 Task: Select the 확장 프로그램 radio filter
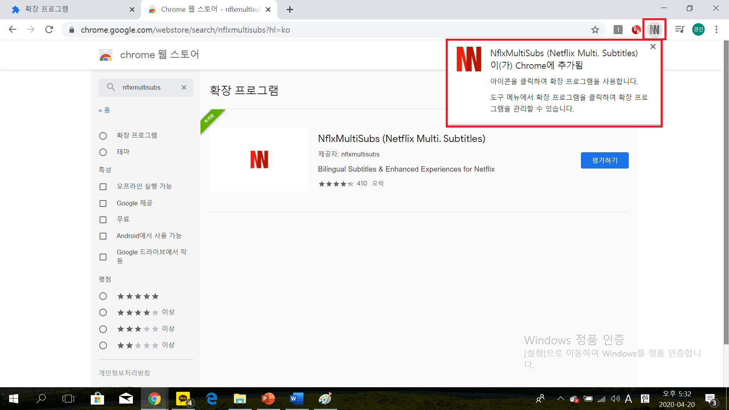click(x=103, y=136)
